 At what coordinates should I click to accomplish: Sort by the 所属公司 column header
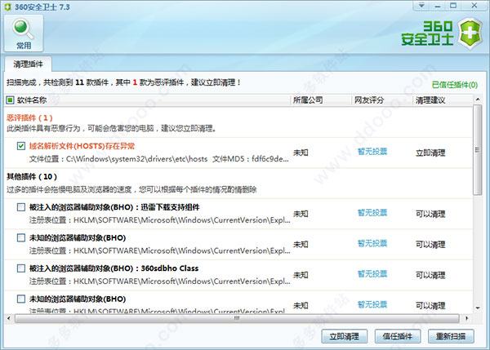(308, 100)
